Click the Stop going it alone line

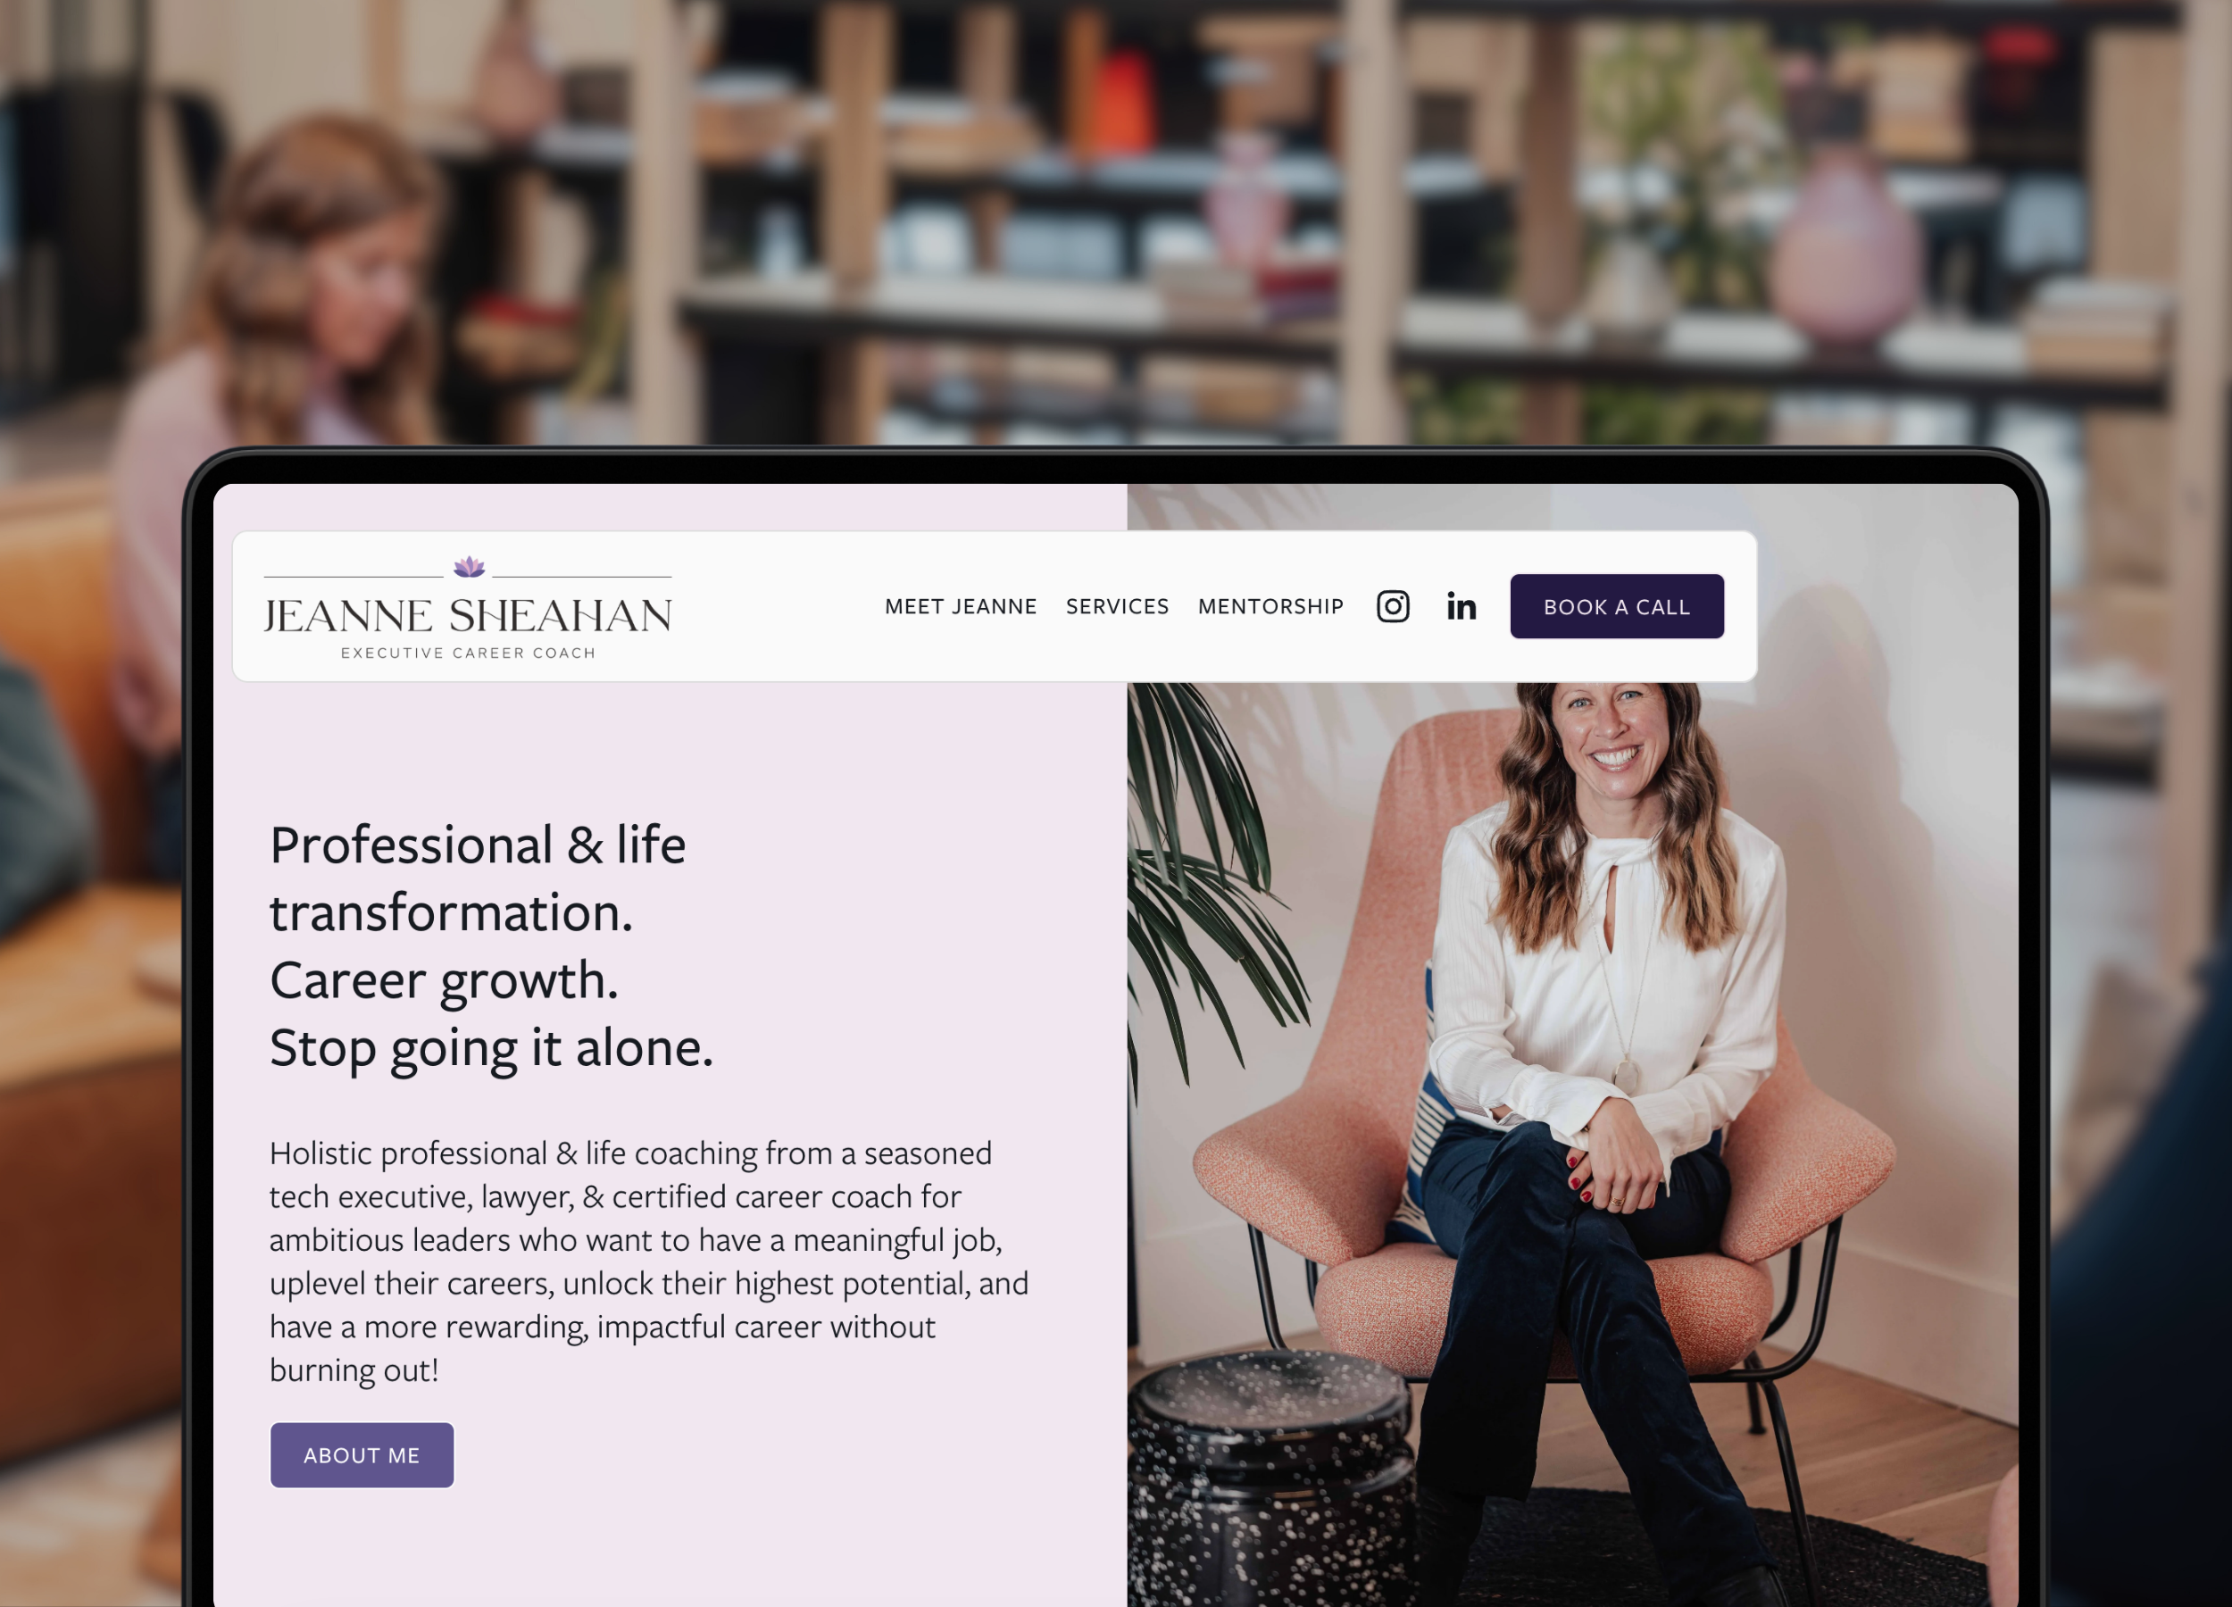[491, 1048]
